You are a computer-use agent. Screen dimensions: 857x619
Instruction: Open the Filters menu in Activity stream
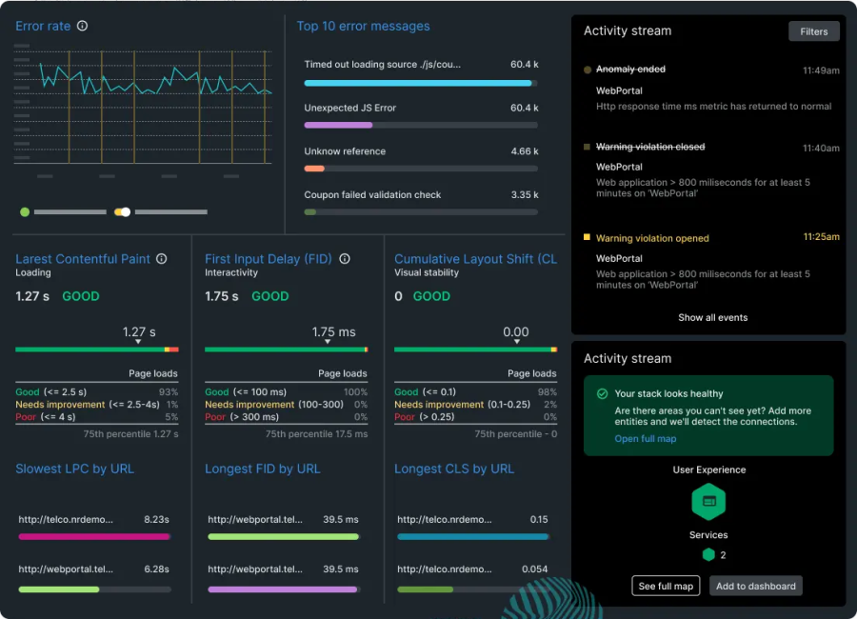[814, 30]
